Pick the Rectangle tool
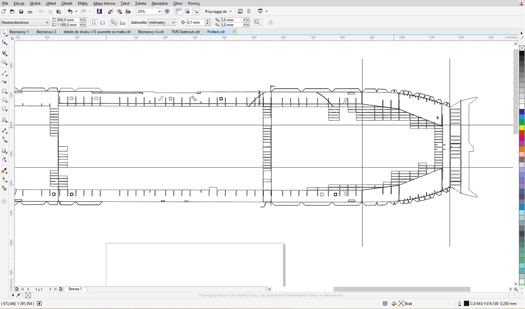Viewport: 525px width, 309px height. (4, 91)
